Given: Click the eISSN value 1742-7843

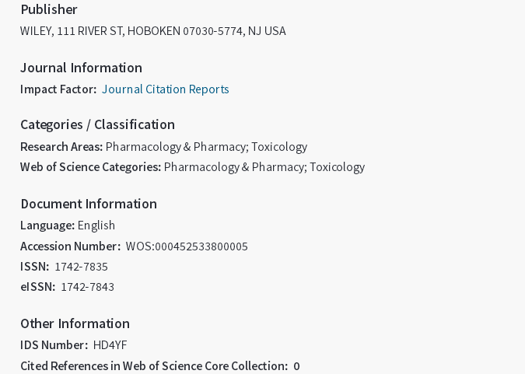Looking at the screenshot, I should click(x=87, y=287).
